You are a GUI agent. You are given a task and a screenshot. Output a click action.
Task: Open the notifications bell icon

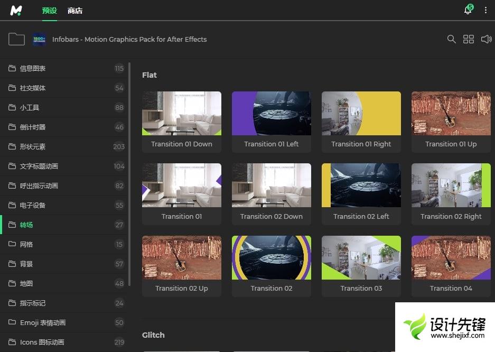pyautogui.click(x=468, y=10)
